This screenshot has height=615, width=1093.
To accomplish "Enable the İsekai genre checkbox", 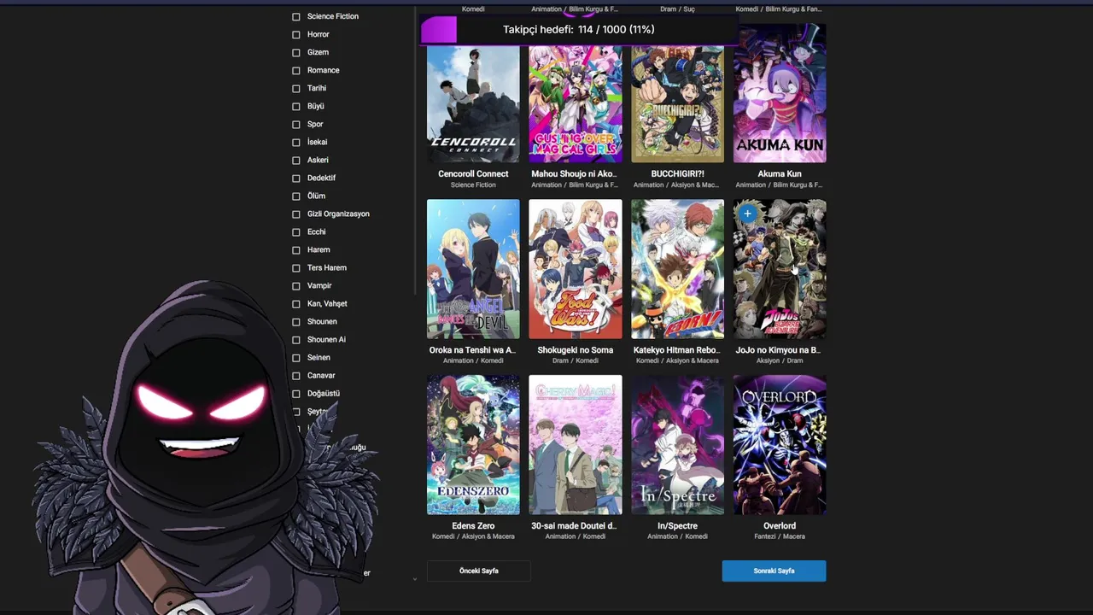I will coord(296,142).
